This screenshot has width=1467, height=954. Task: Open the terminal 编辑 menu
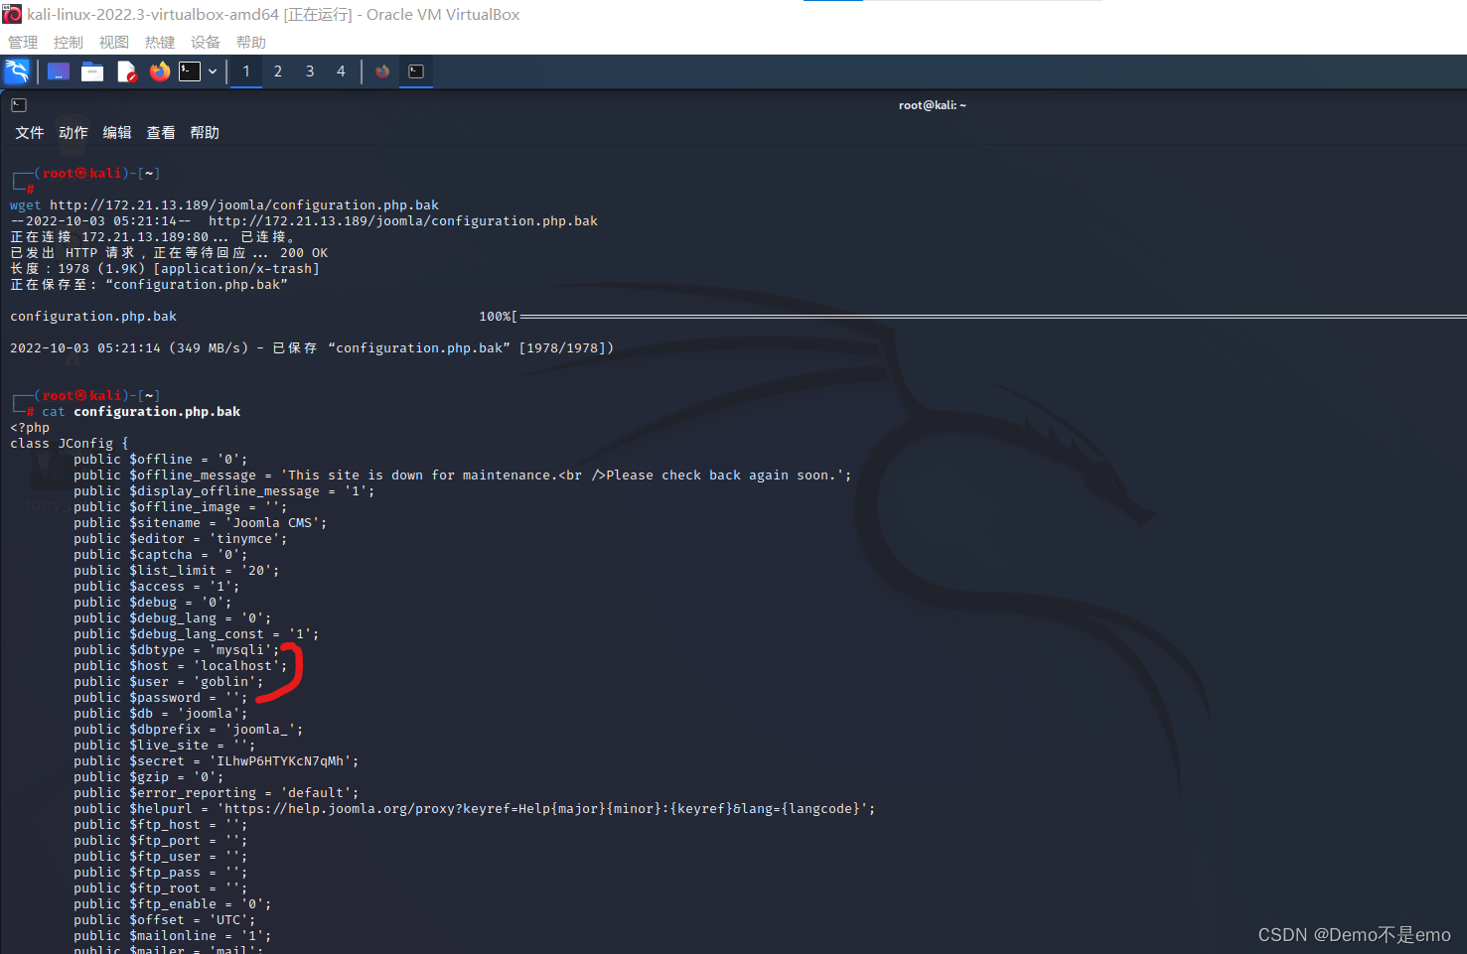[117, 133]
